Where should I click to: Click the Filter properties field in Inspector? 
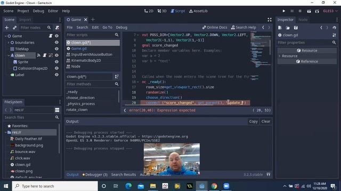tap(307, 42)
